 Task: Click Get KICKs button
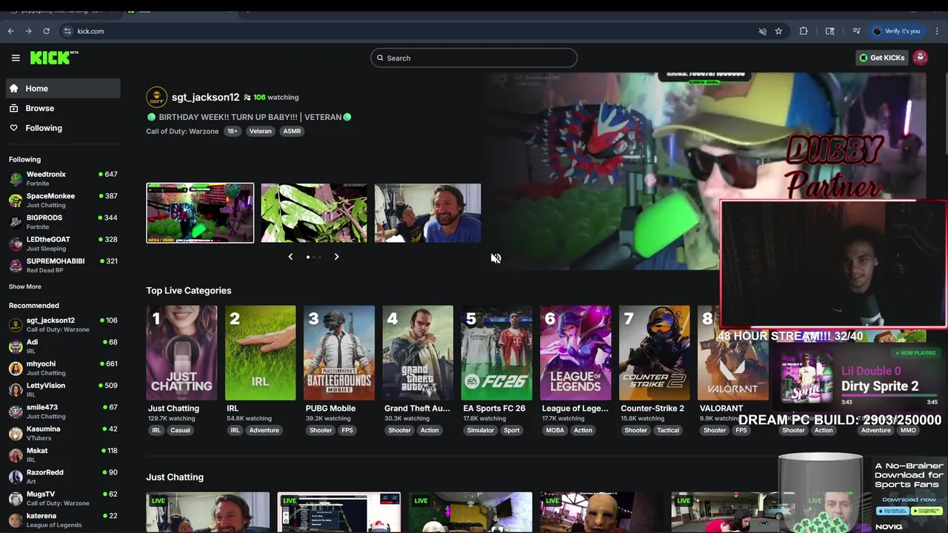click(x=881, y=58)
